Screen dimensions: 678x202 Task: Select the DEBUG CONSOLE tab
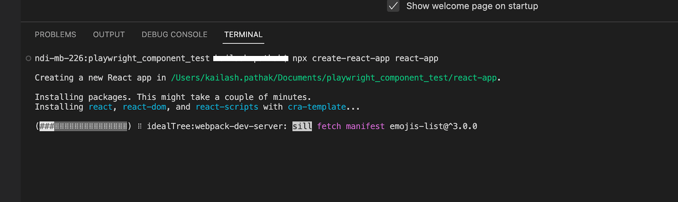[x=175, y=35]
